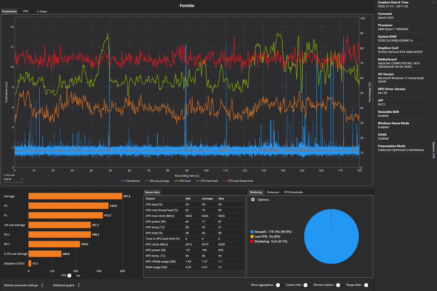Toggle Moving average series in legend
This screenshot has width=437, height=291.
pos(157,181)
